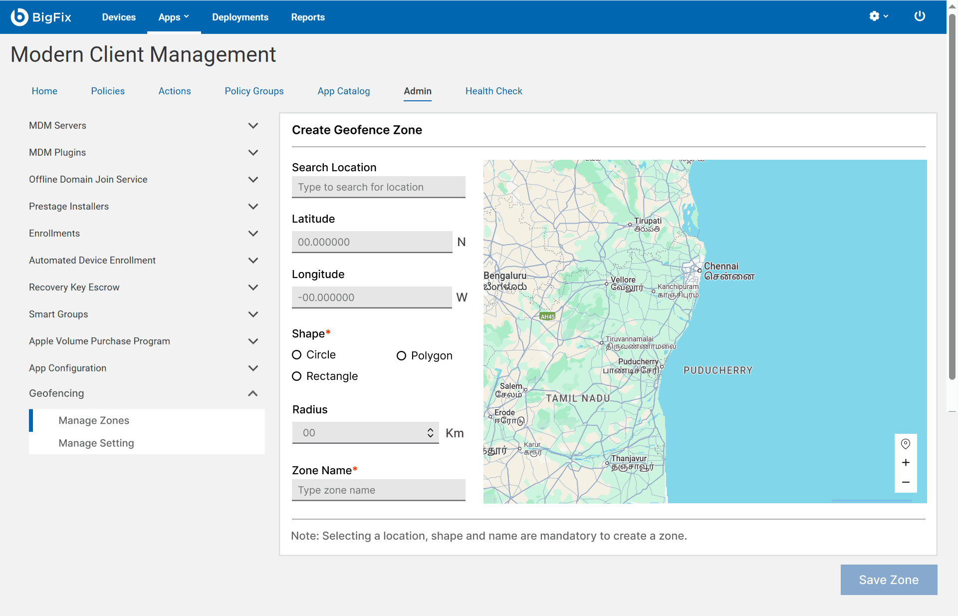Image resolution: width=958 pixels, height=616 pixels.
Task: Open the Reports top menu
Action: tap(308, 17)
